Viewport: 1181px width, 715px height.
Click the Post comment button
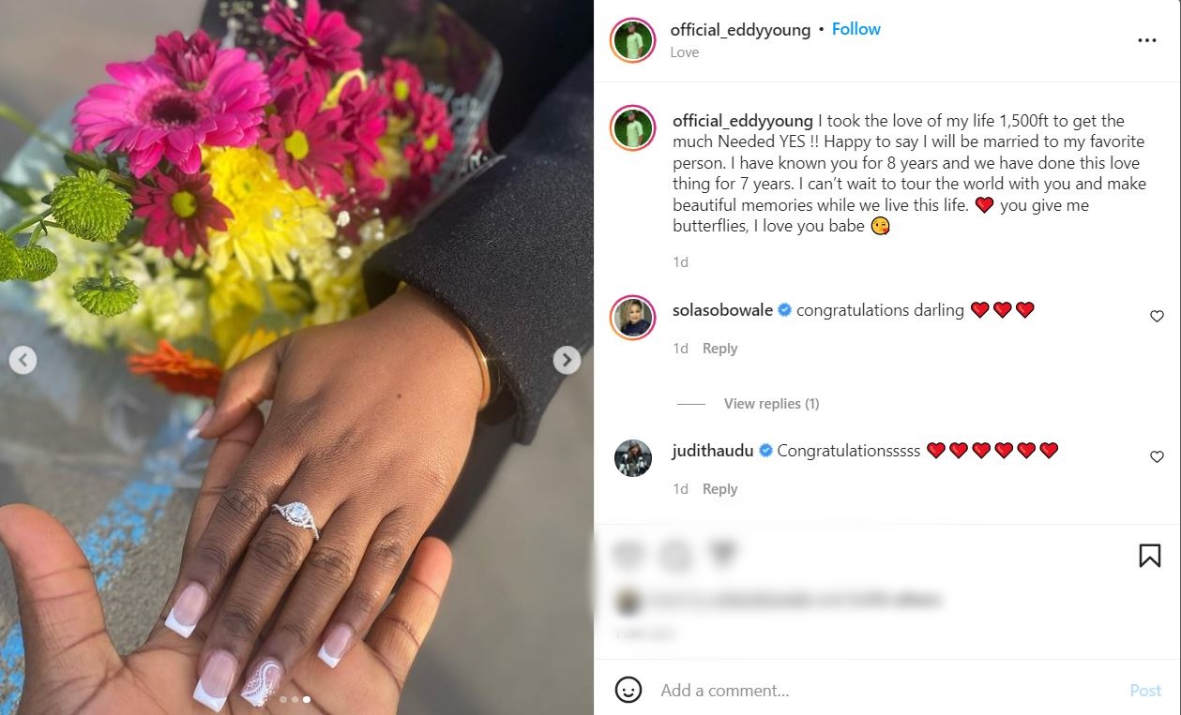(x=1145, y=691)
